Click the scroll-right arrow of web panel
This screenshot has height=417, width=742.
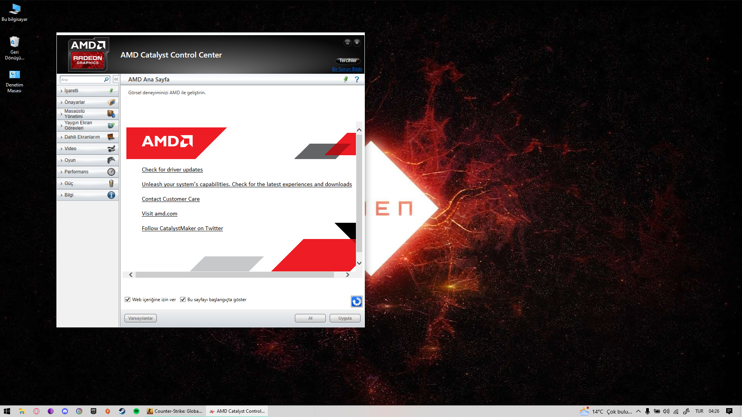coord(347,275)
